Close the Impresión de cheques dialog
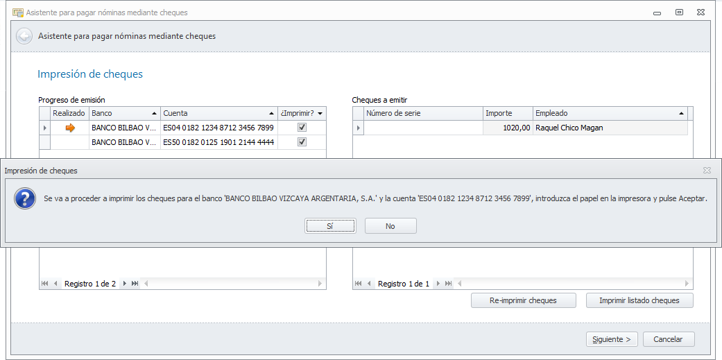This screenshot has height=360, width=722. [x=707, y=171]
